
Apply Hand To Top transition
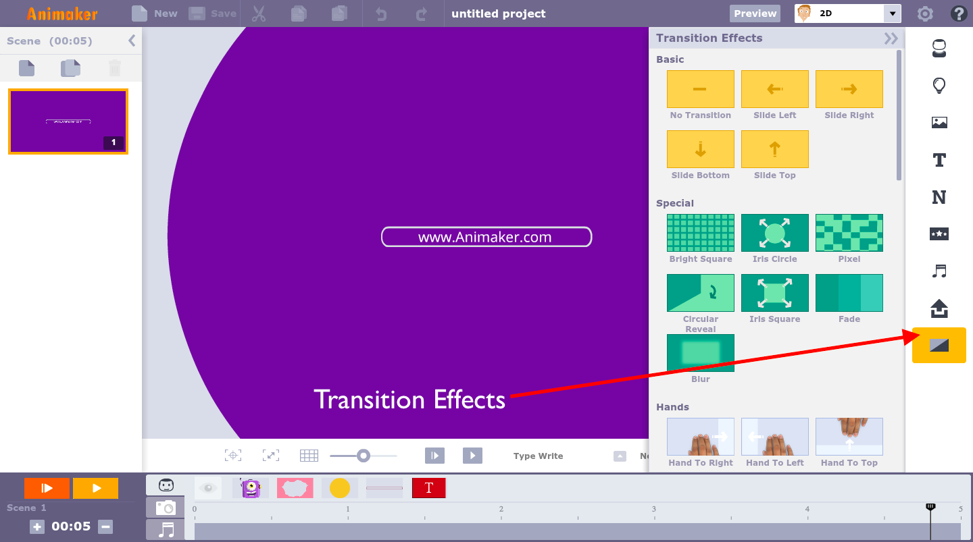point(849,437)
